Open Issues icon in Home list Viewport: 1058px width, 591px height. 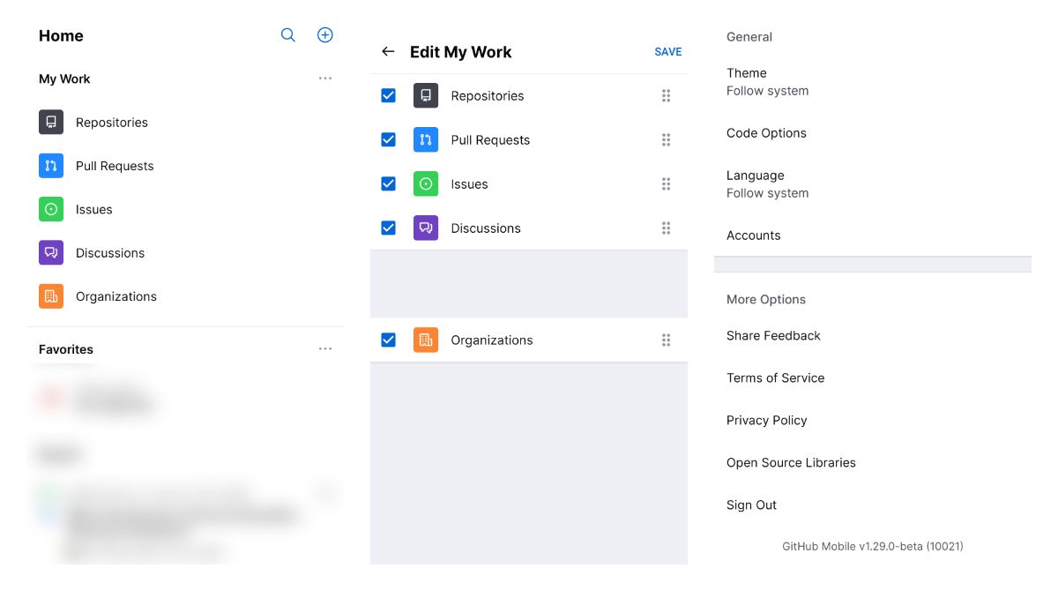tap(51, 209)
